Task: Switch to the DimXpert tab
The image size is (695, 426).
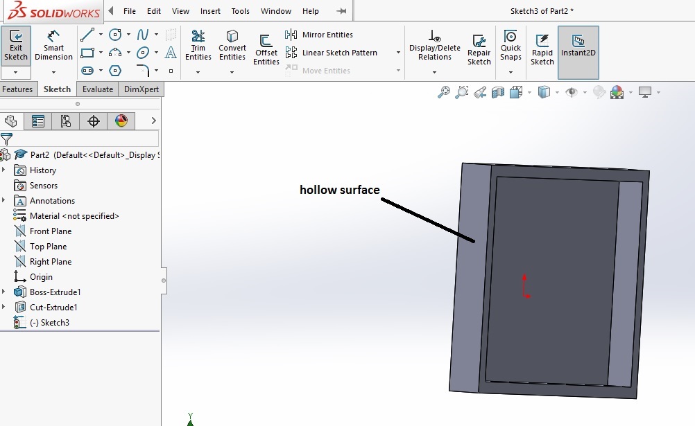Action: 141,89
